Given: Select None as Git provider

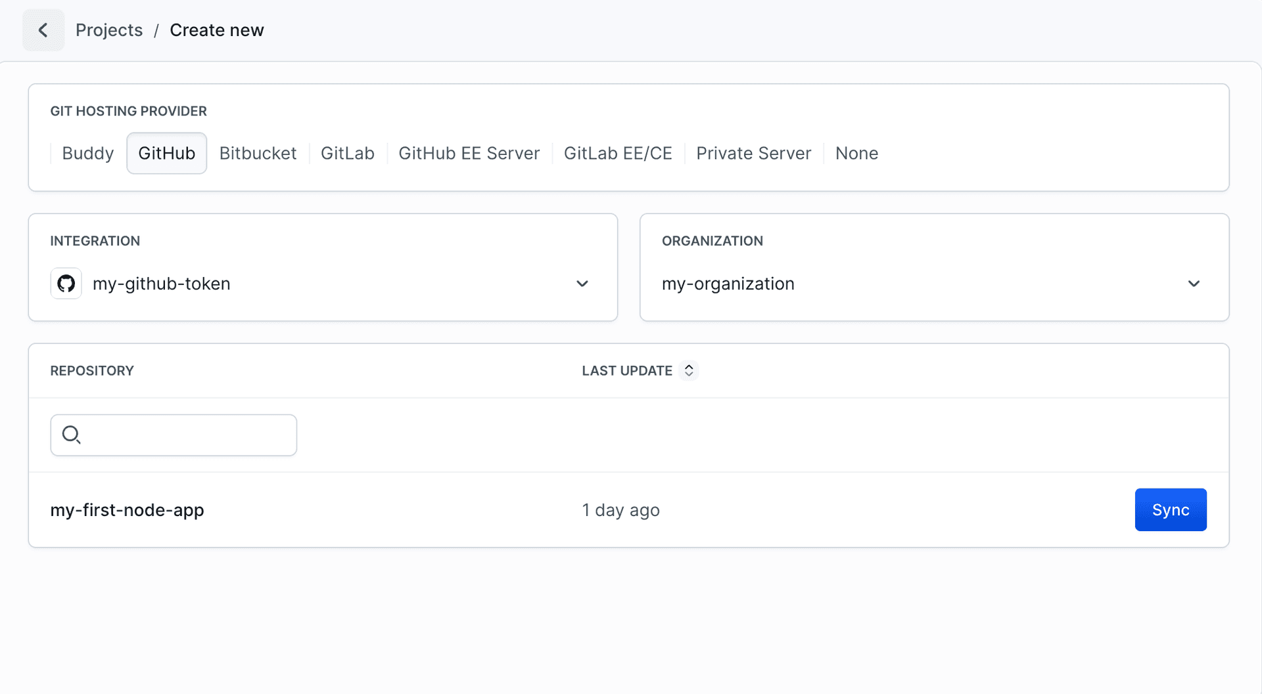Looking at the screenshot, I should click(856, 153).
